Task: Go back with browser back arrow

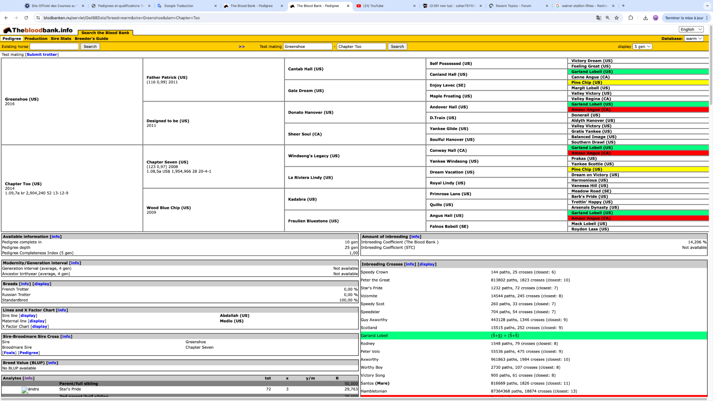Action: point(6,18)
